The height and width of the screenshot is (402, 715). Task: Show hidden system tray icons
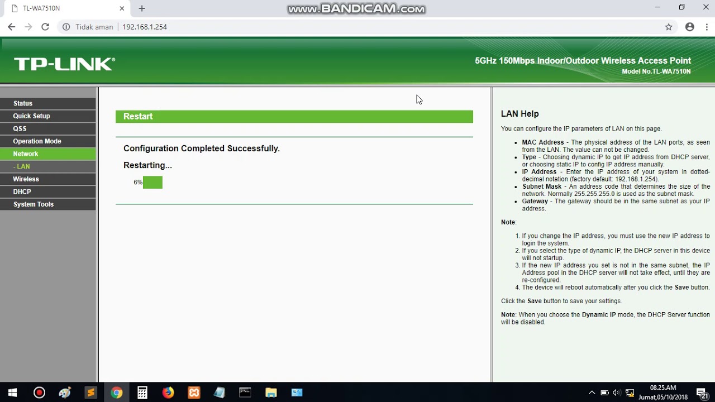(592, 393)
